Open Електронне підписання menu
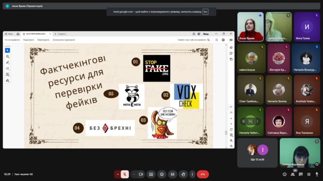This screenshot has height=181, width=323. [64, 40]
